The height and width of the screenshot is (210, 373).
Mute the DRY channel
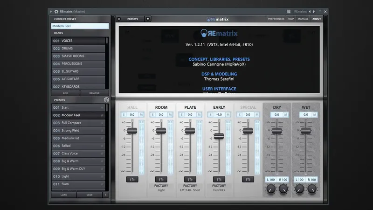pos(286,114)
